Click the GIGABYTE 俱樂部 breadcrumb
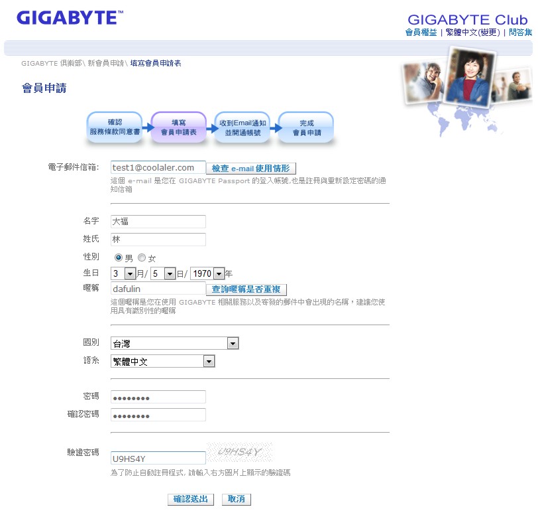 pyautogui.click(x=52, y=63)
